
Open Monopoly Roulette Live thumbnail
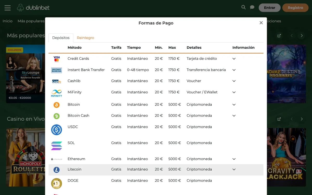25,157
